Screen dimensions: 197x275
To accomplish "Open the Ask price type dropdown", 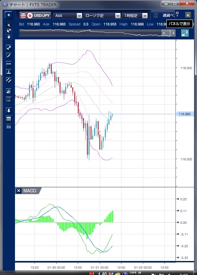I will 68,15.
